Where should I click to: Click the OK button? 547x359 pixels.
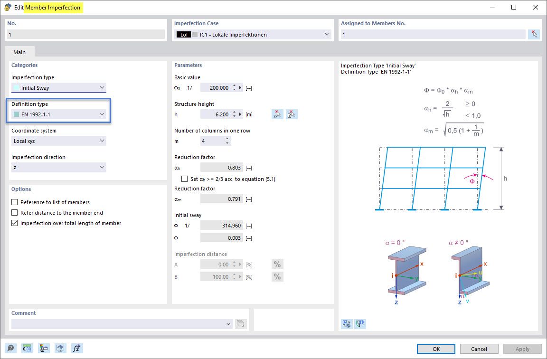[x=435, y=348]
